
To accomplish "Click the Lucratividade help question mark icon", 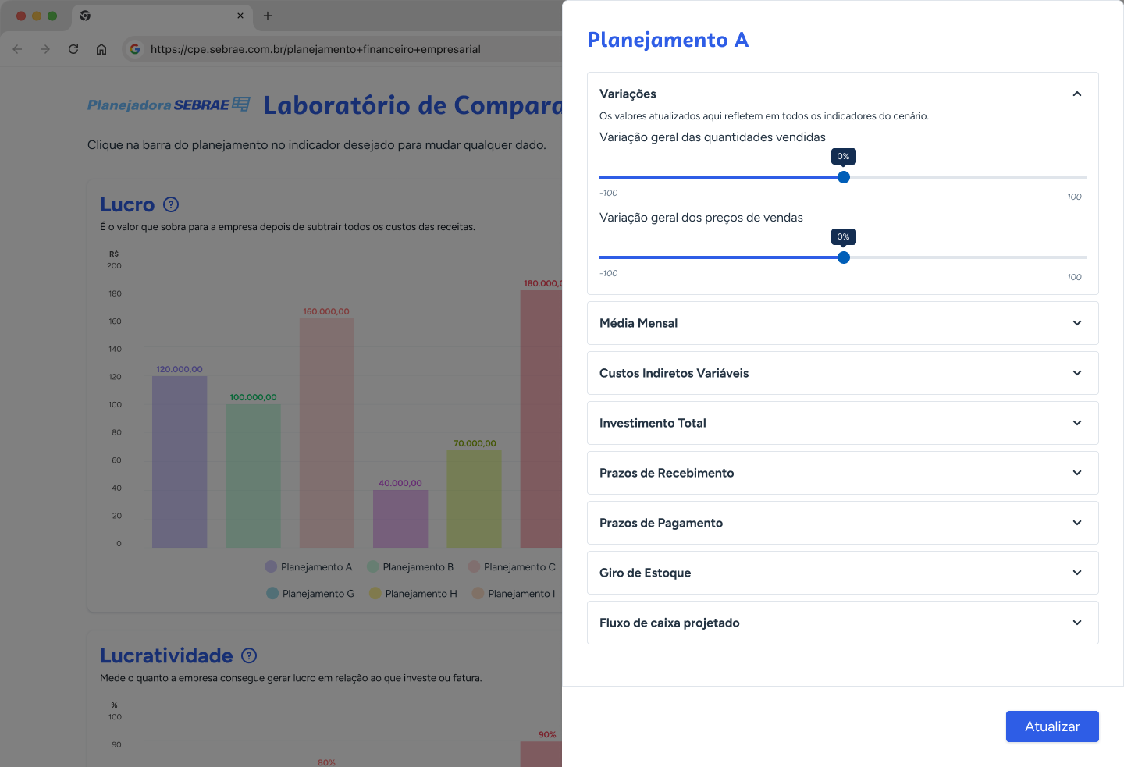I will click(x=249, y=655).
